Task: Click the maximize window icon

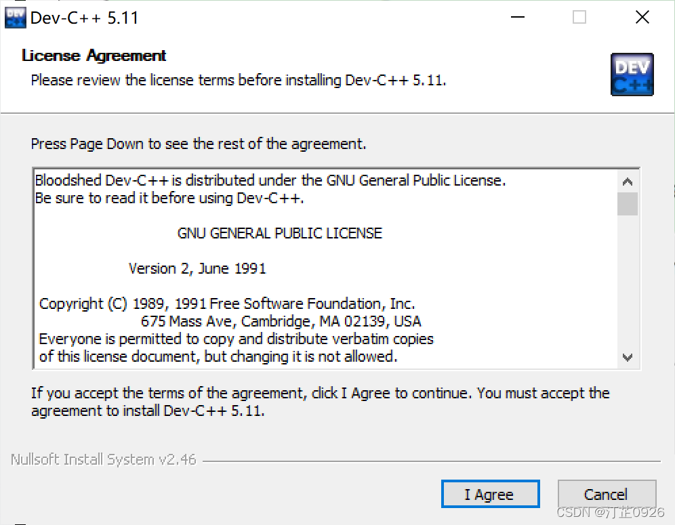Action: (579, 17)
